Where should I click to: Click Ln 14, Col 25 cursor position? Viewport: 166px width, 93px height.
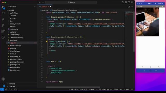[73, 89]
